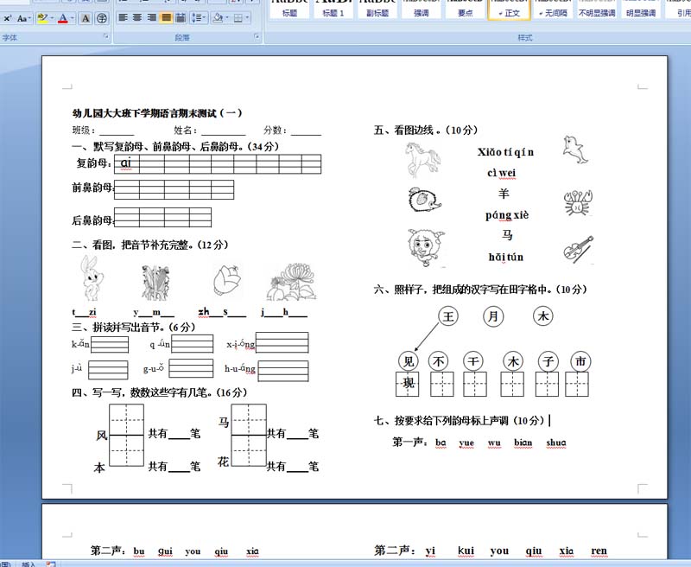The width and height of the screenshot is (691, 567).
Task: Click the dolphin picture
Action: tap(575, 150)
